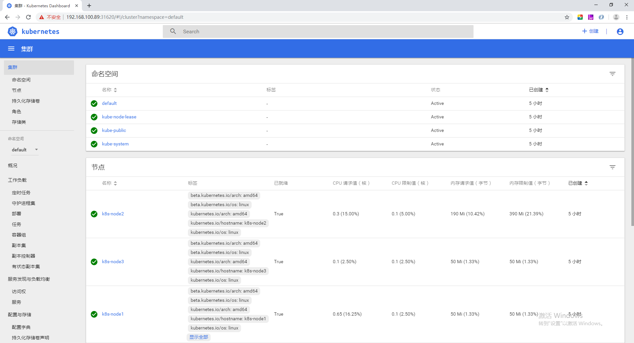Open 工作负载 in the sidebar

coord(17,180)
